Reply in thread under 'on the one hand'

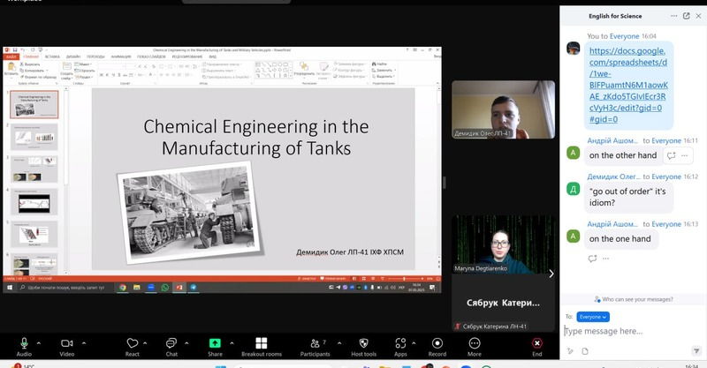(592, 259)
